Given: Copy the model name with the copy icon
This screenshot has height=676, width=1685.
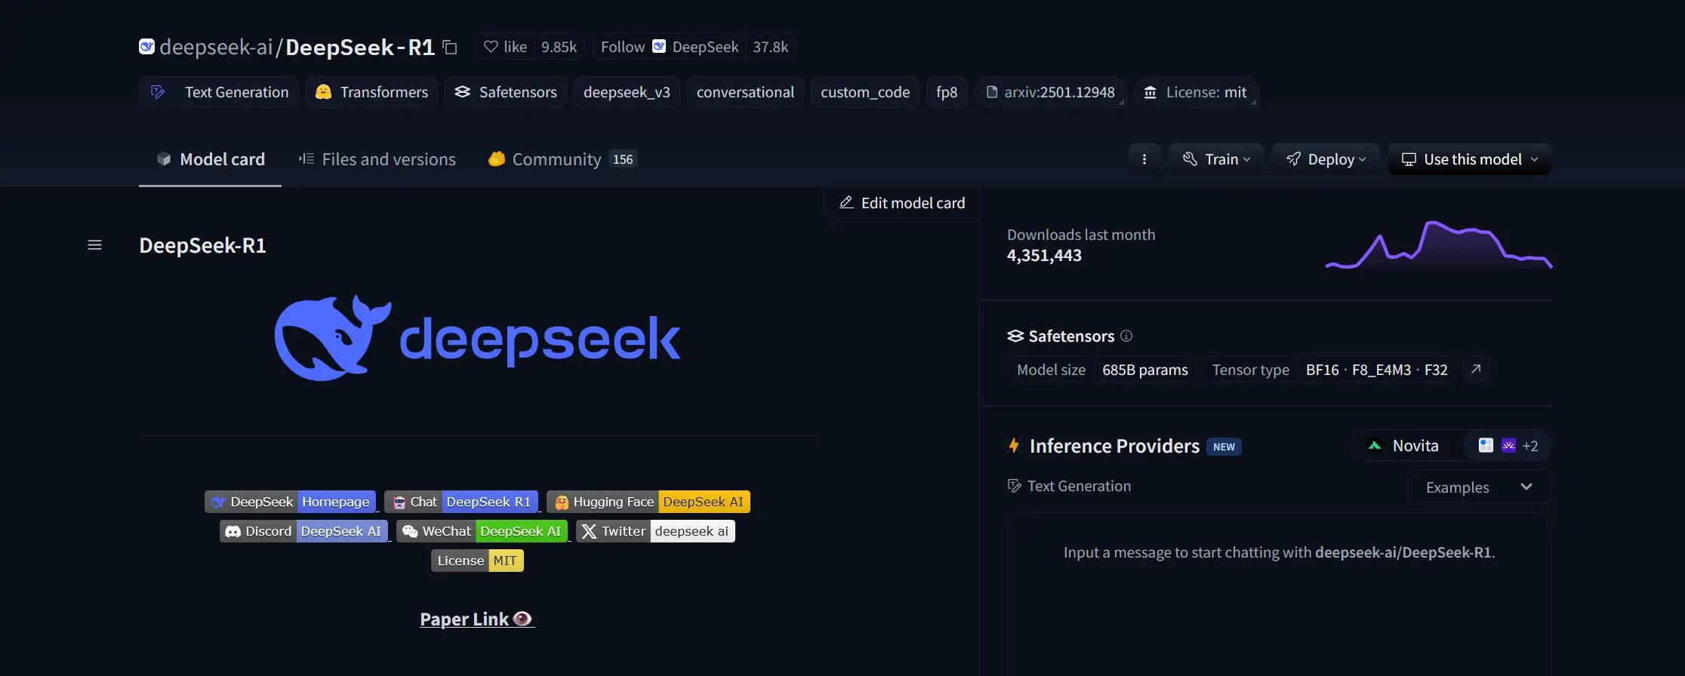Looking at the screenshot, I should [450, 48].
